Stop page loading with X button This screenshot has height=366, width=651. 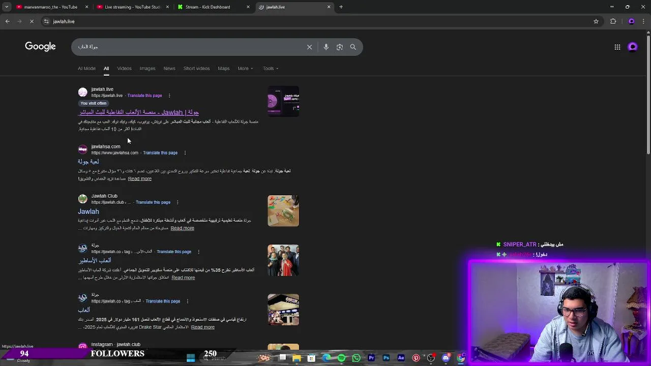click(32, 21)
